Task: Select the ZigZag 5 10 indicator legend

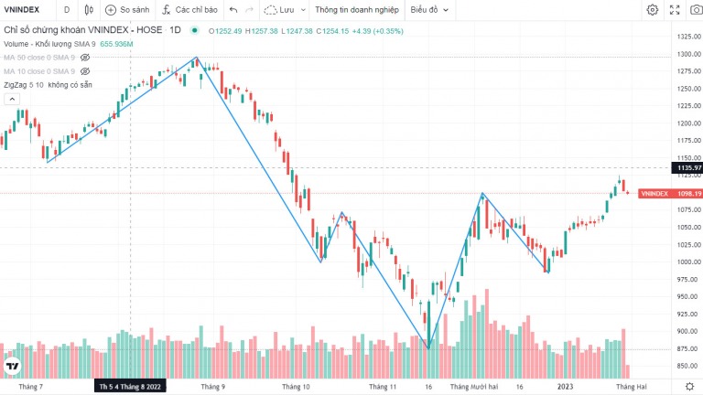Action: coord(24,85)
